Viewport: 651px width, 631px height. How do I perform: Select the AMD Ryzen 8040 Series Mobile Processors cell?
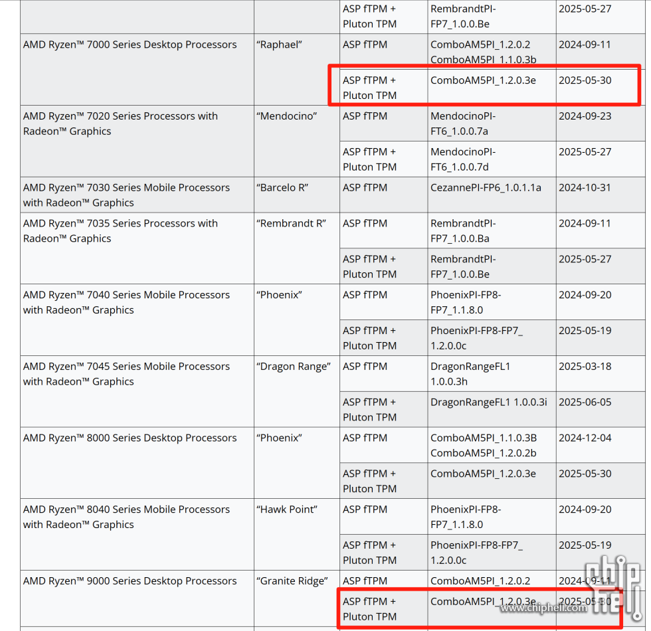point(137,534)
